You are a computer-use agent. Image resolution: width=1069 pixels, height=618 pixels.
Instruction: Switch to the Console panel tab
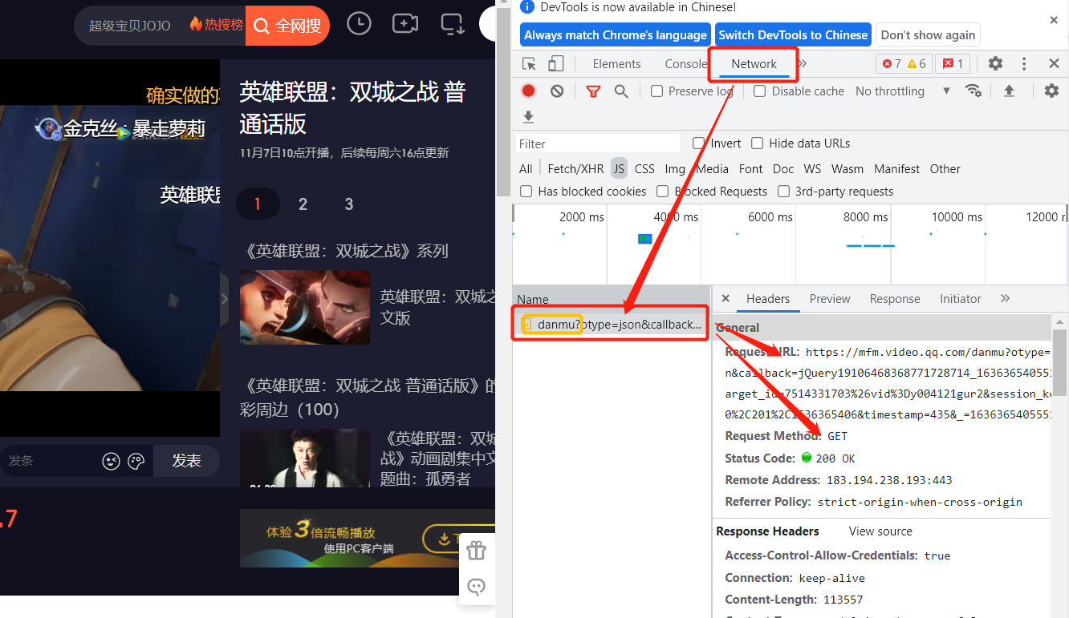click(x=686, y=64)
